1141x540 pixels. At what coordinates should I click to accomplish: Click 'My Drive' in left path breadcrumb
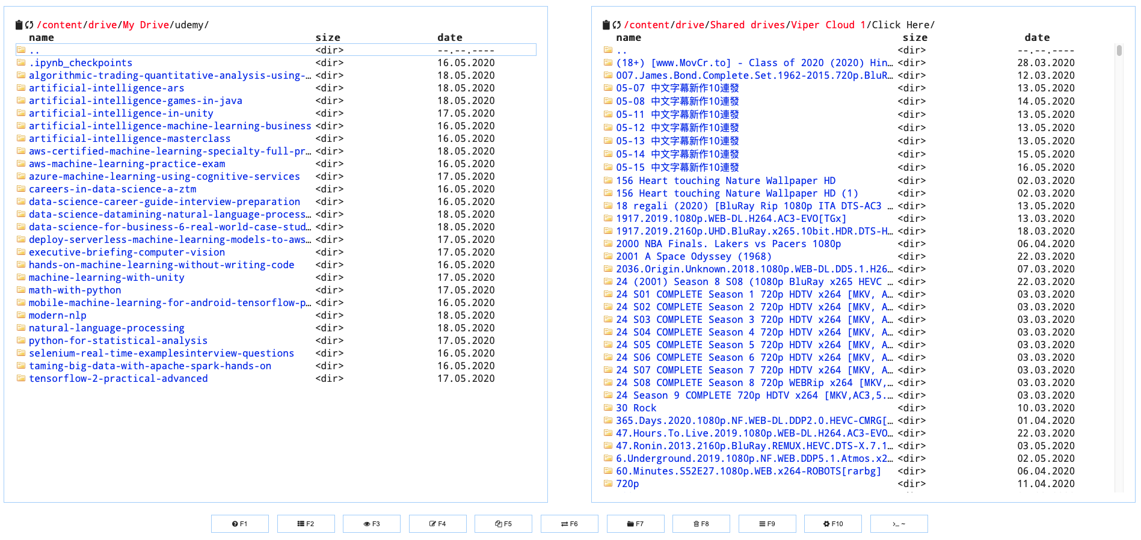[x=146, y=25]
